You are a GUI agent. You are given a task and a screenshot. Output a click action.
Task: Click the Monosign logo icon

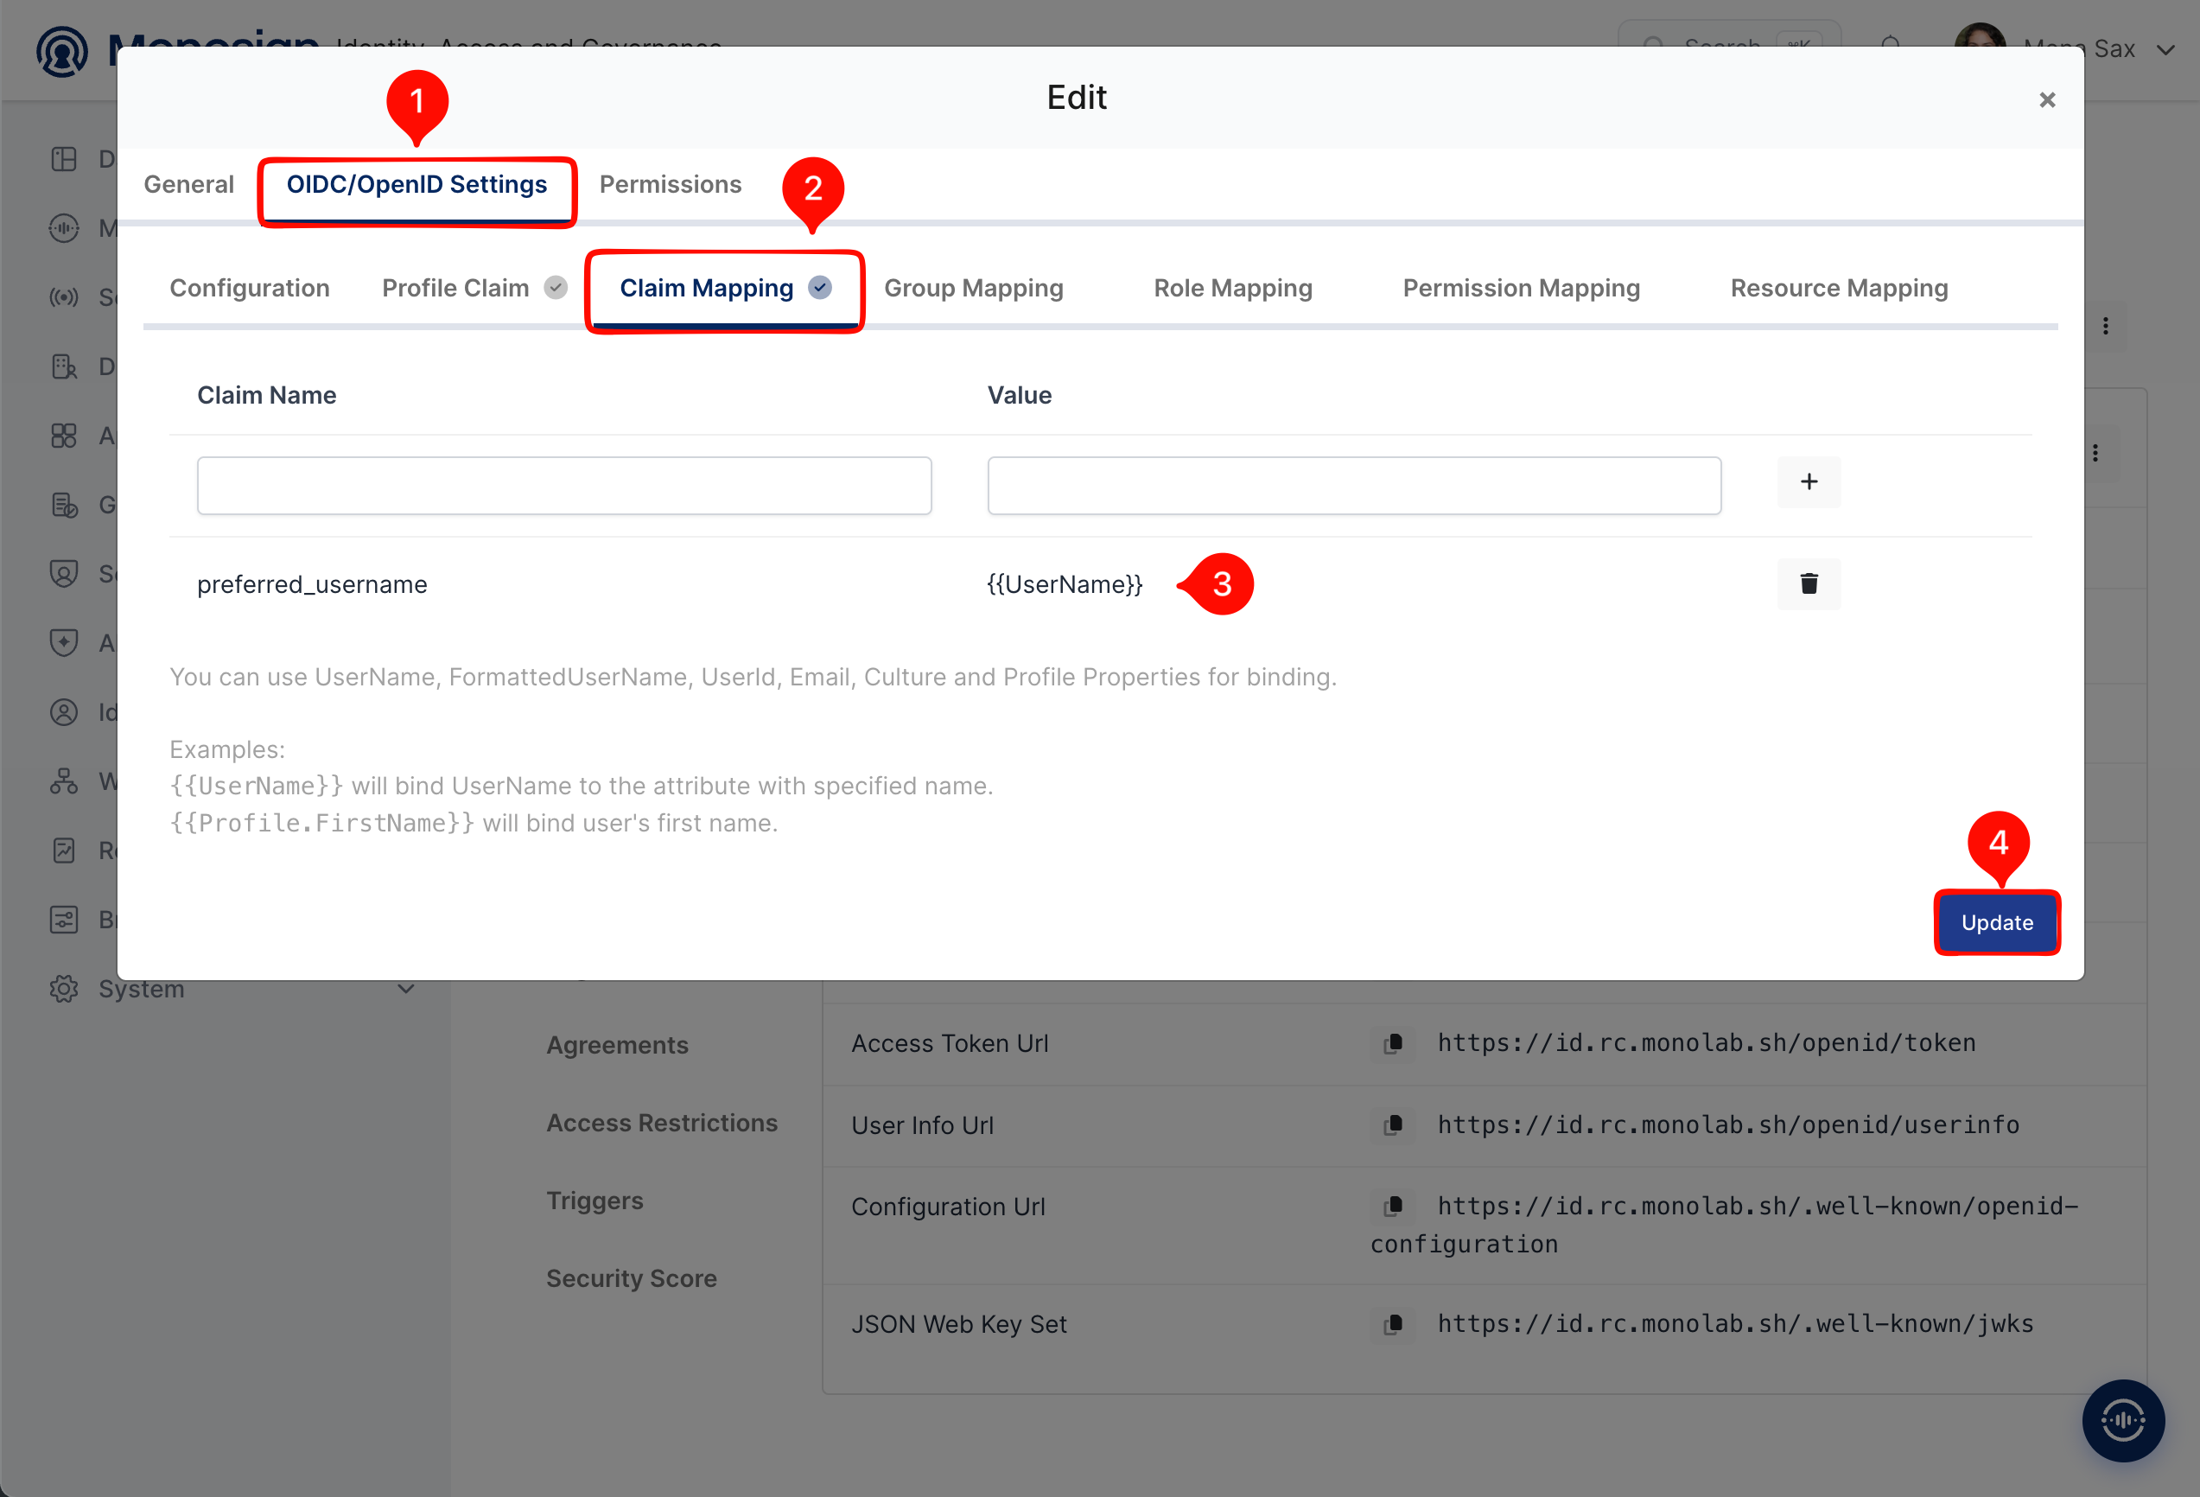point(61,50)
